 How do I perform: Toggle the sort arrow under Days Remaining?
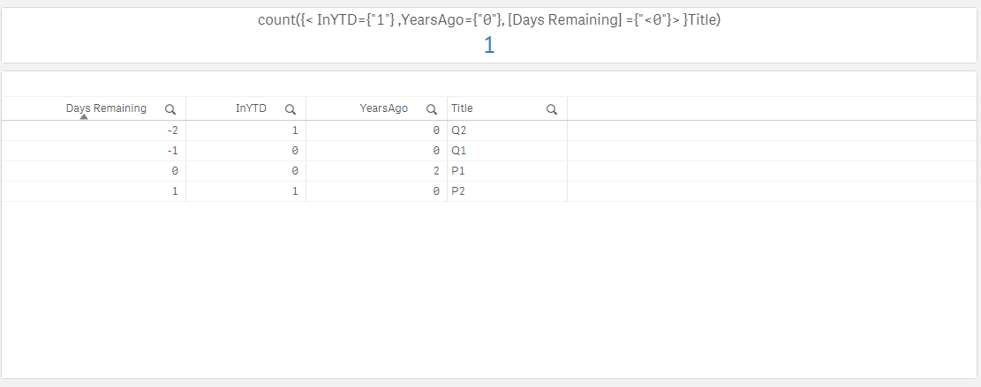tap(84, 116)
